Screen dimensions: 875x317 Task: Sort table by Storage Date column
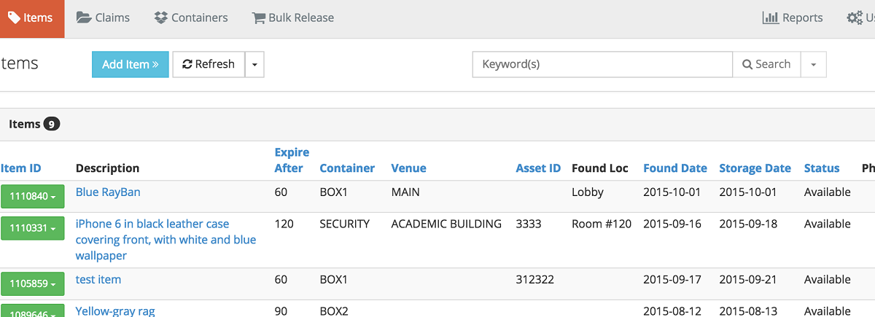point(755,168)
